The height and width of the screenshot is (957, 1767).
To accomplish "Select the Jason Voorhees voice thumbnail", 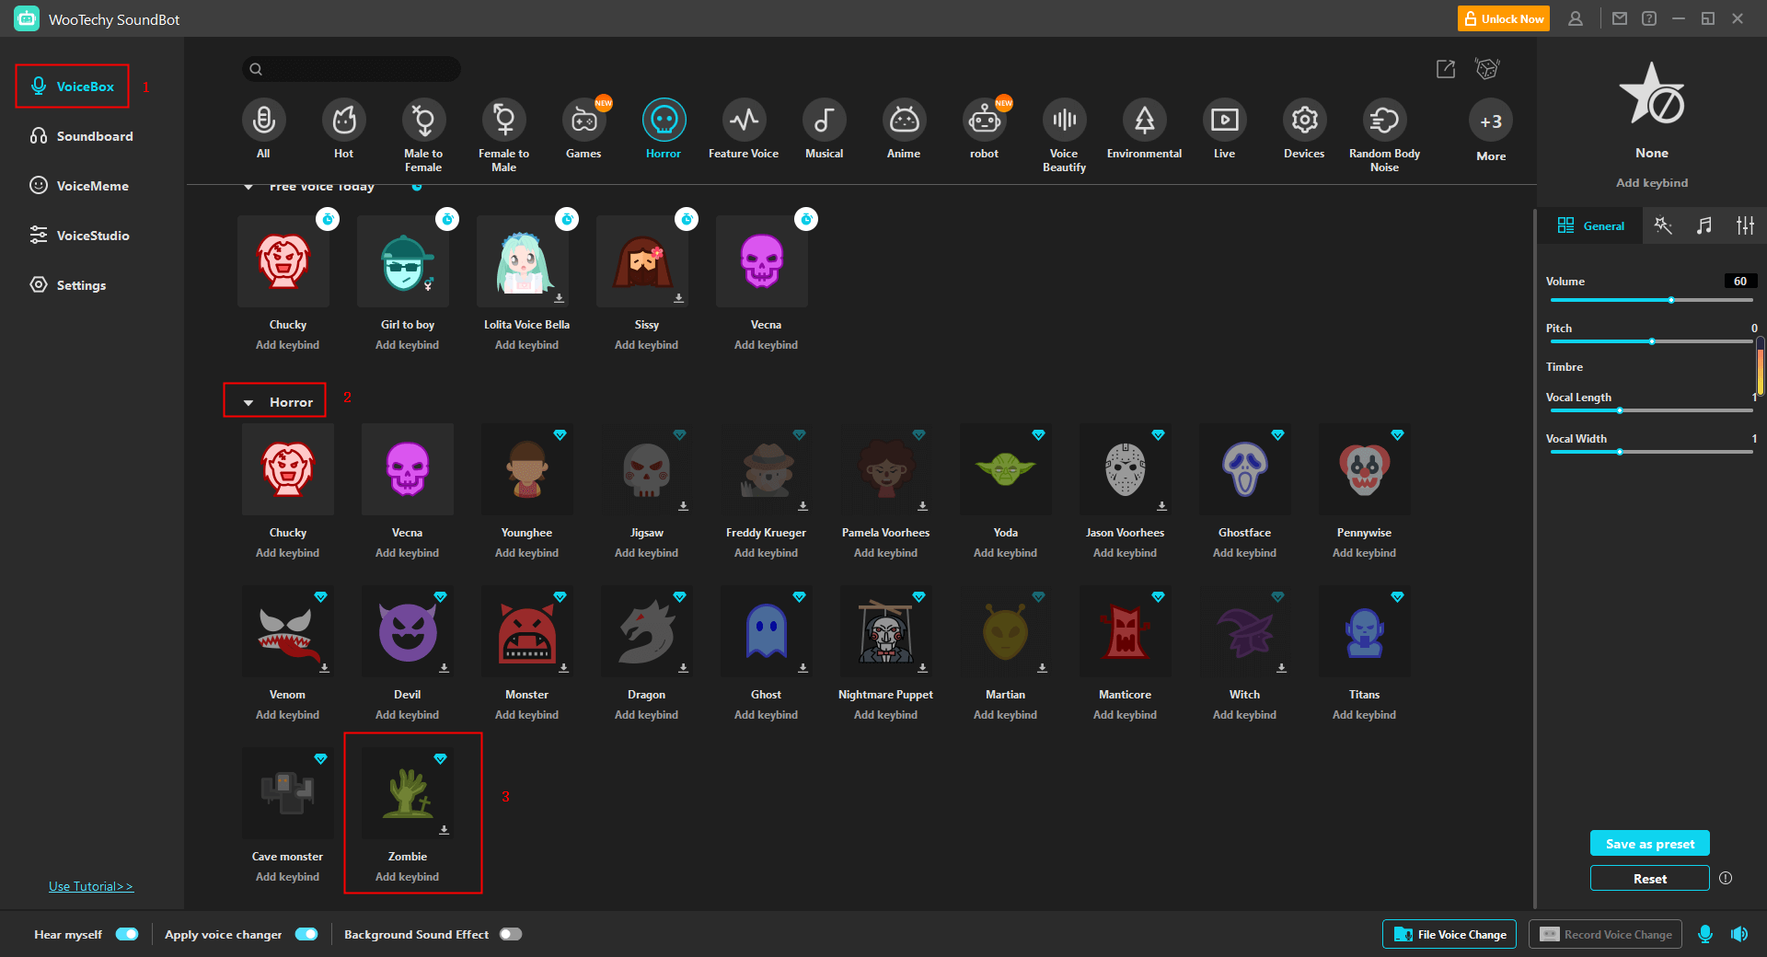I will [x=1126, y=469].
